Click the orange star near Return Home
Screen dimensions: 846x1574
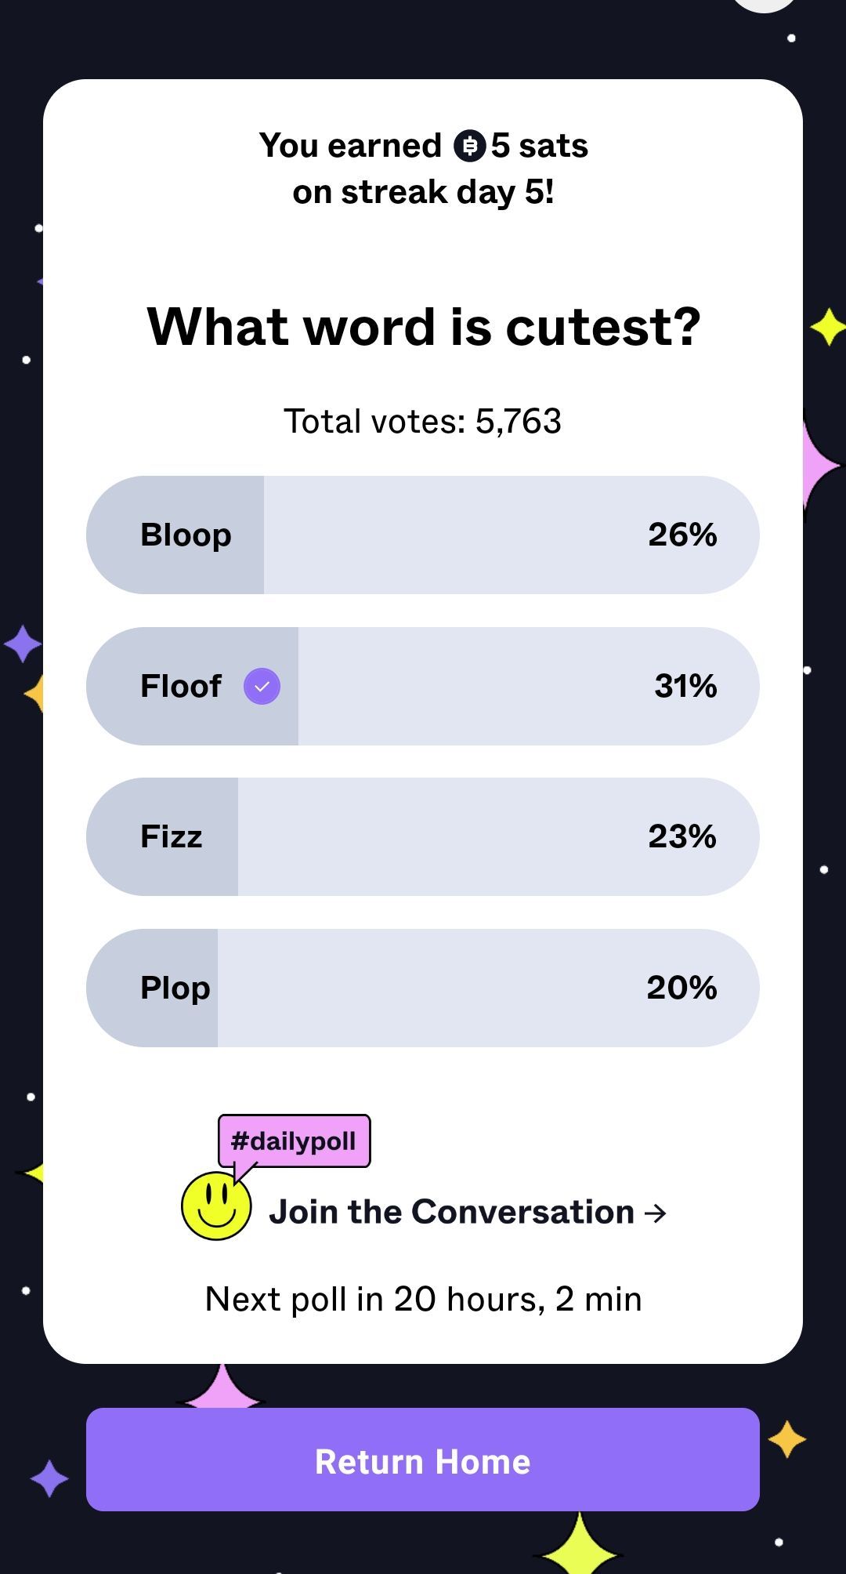[787, 1439]
